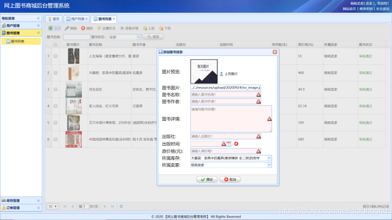Go to next page icon
Viewport: 392px width, 220px height.
[105, 206]
